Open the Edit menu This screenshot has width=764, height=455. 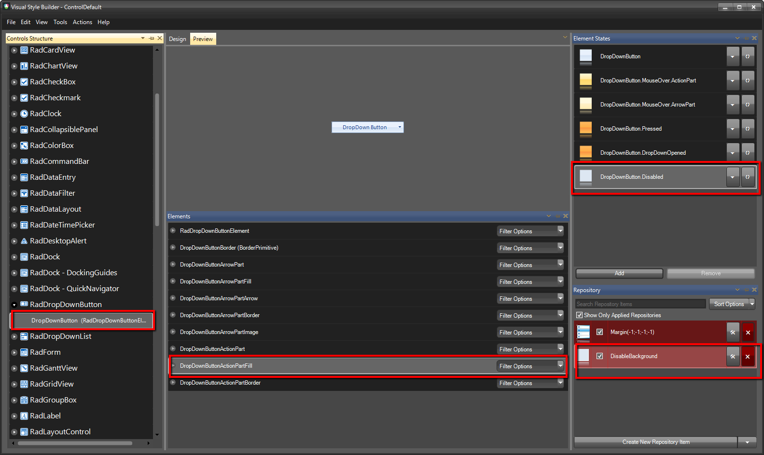pos(26,22)
